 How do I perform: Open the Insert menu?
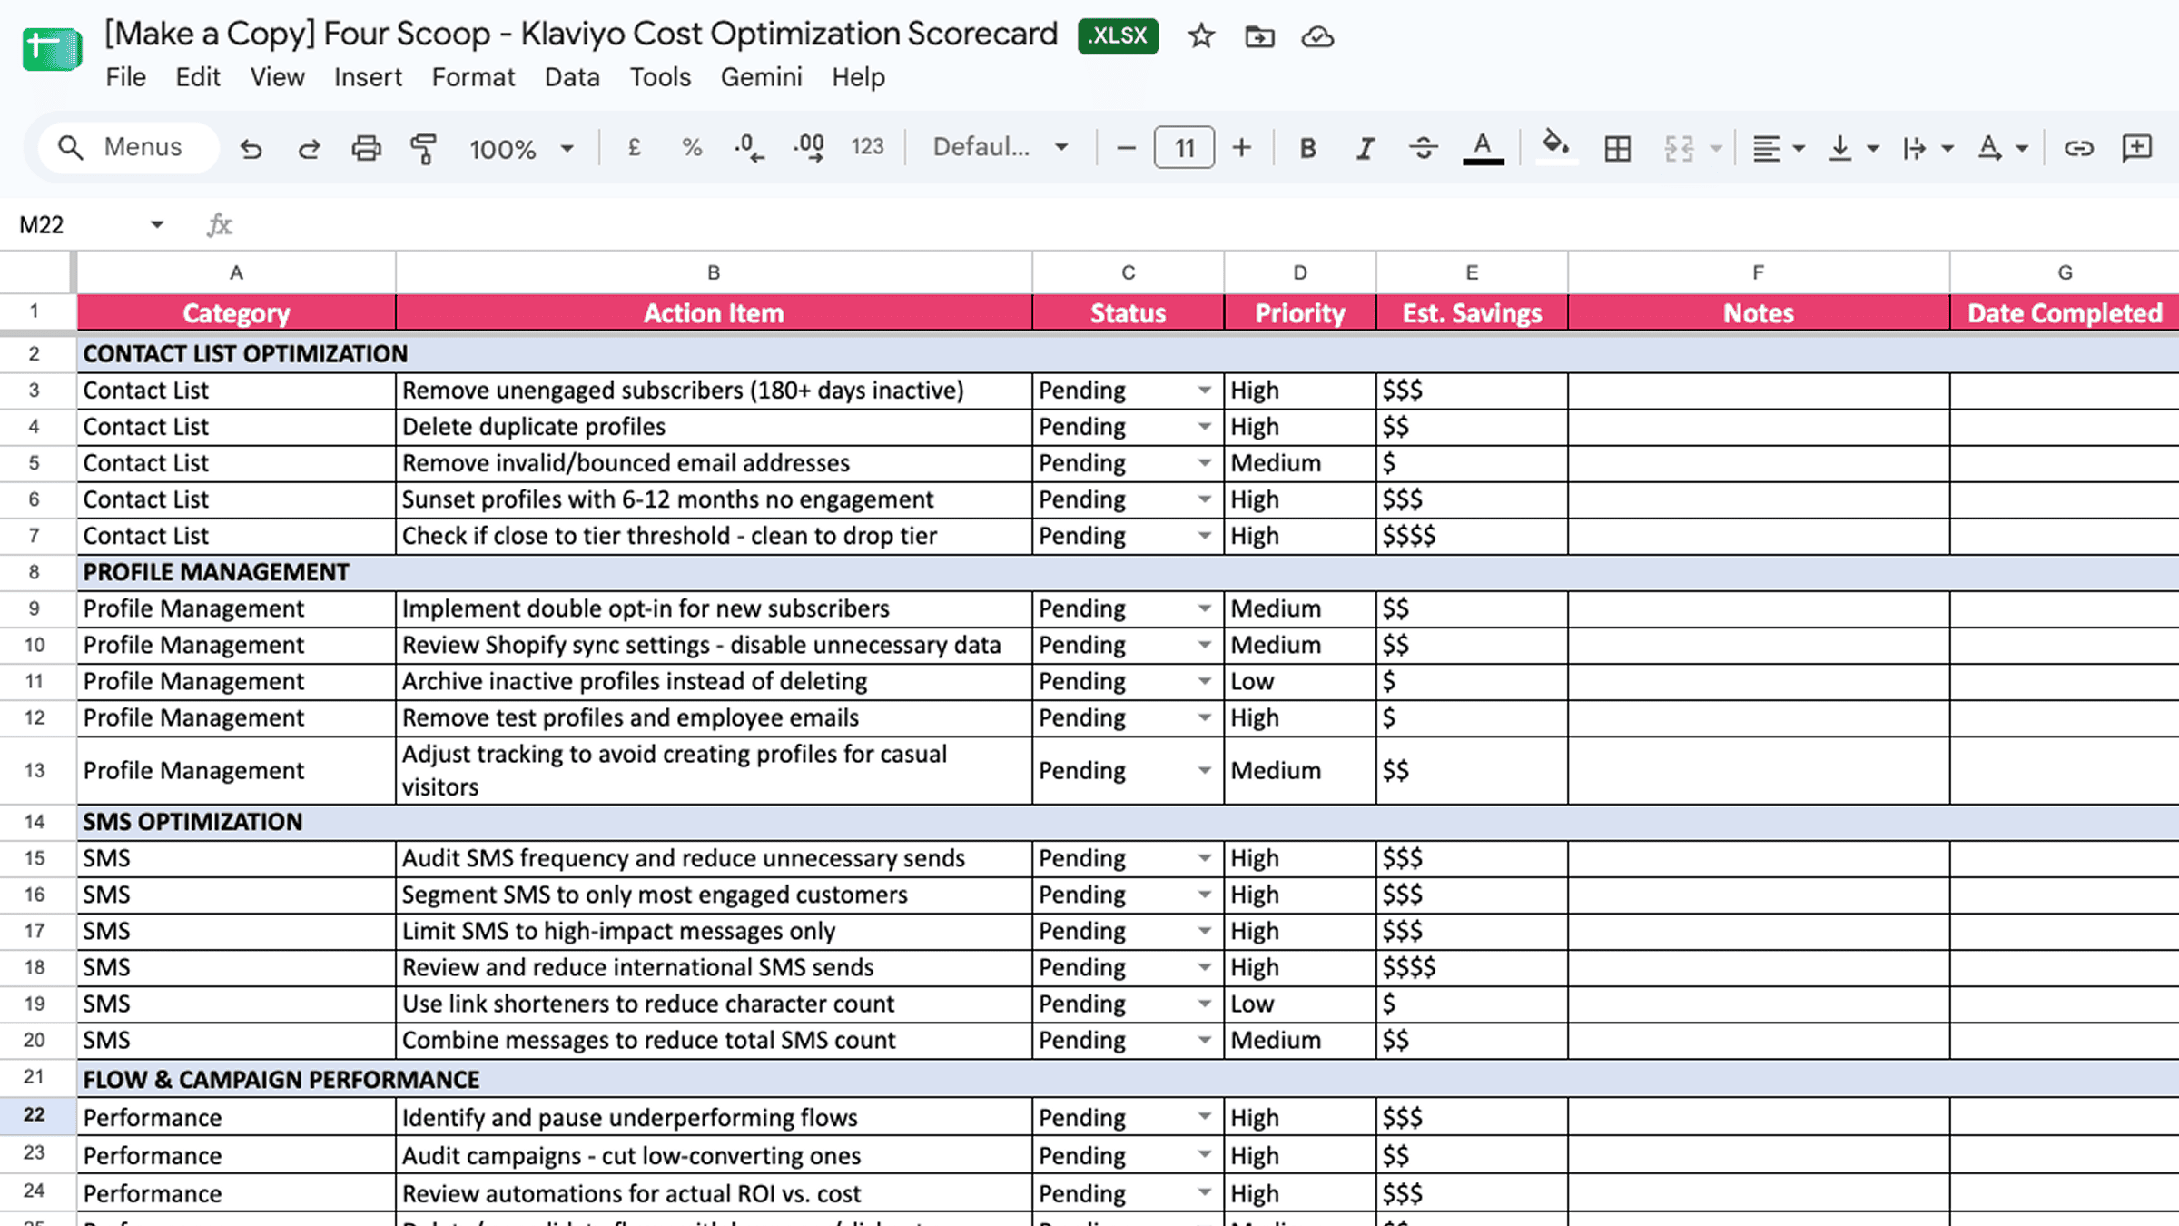(368, 77)
